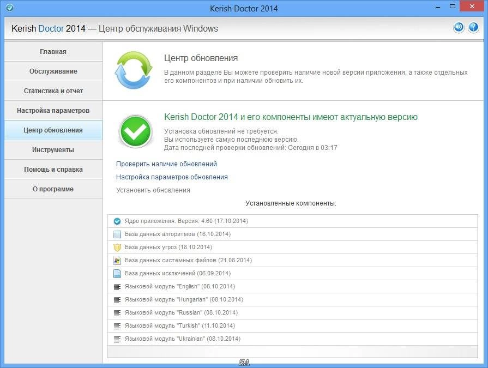488x368 pixels.
Task: Minimize the Kerish Doctor window
Action: click(438, 7)
